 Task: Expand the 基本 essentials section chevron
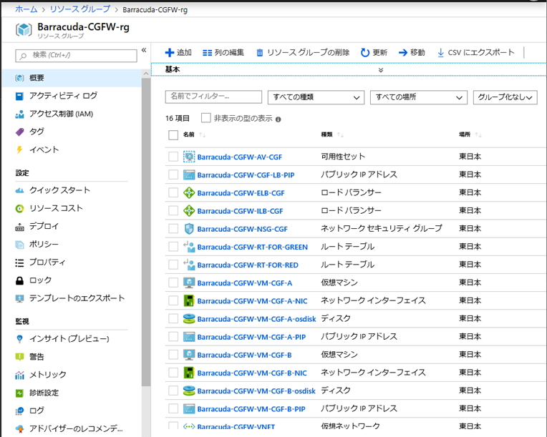click(x=381, y=70)
